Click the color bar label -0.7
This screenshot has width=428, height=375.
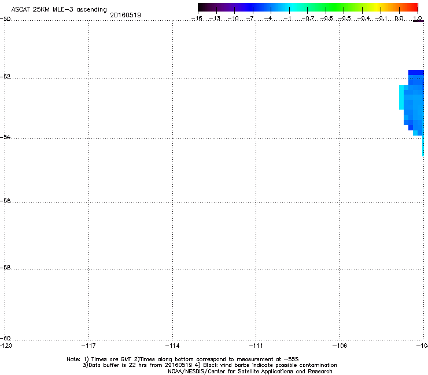(x=308, y=18)
